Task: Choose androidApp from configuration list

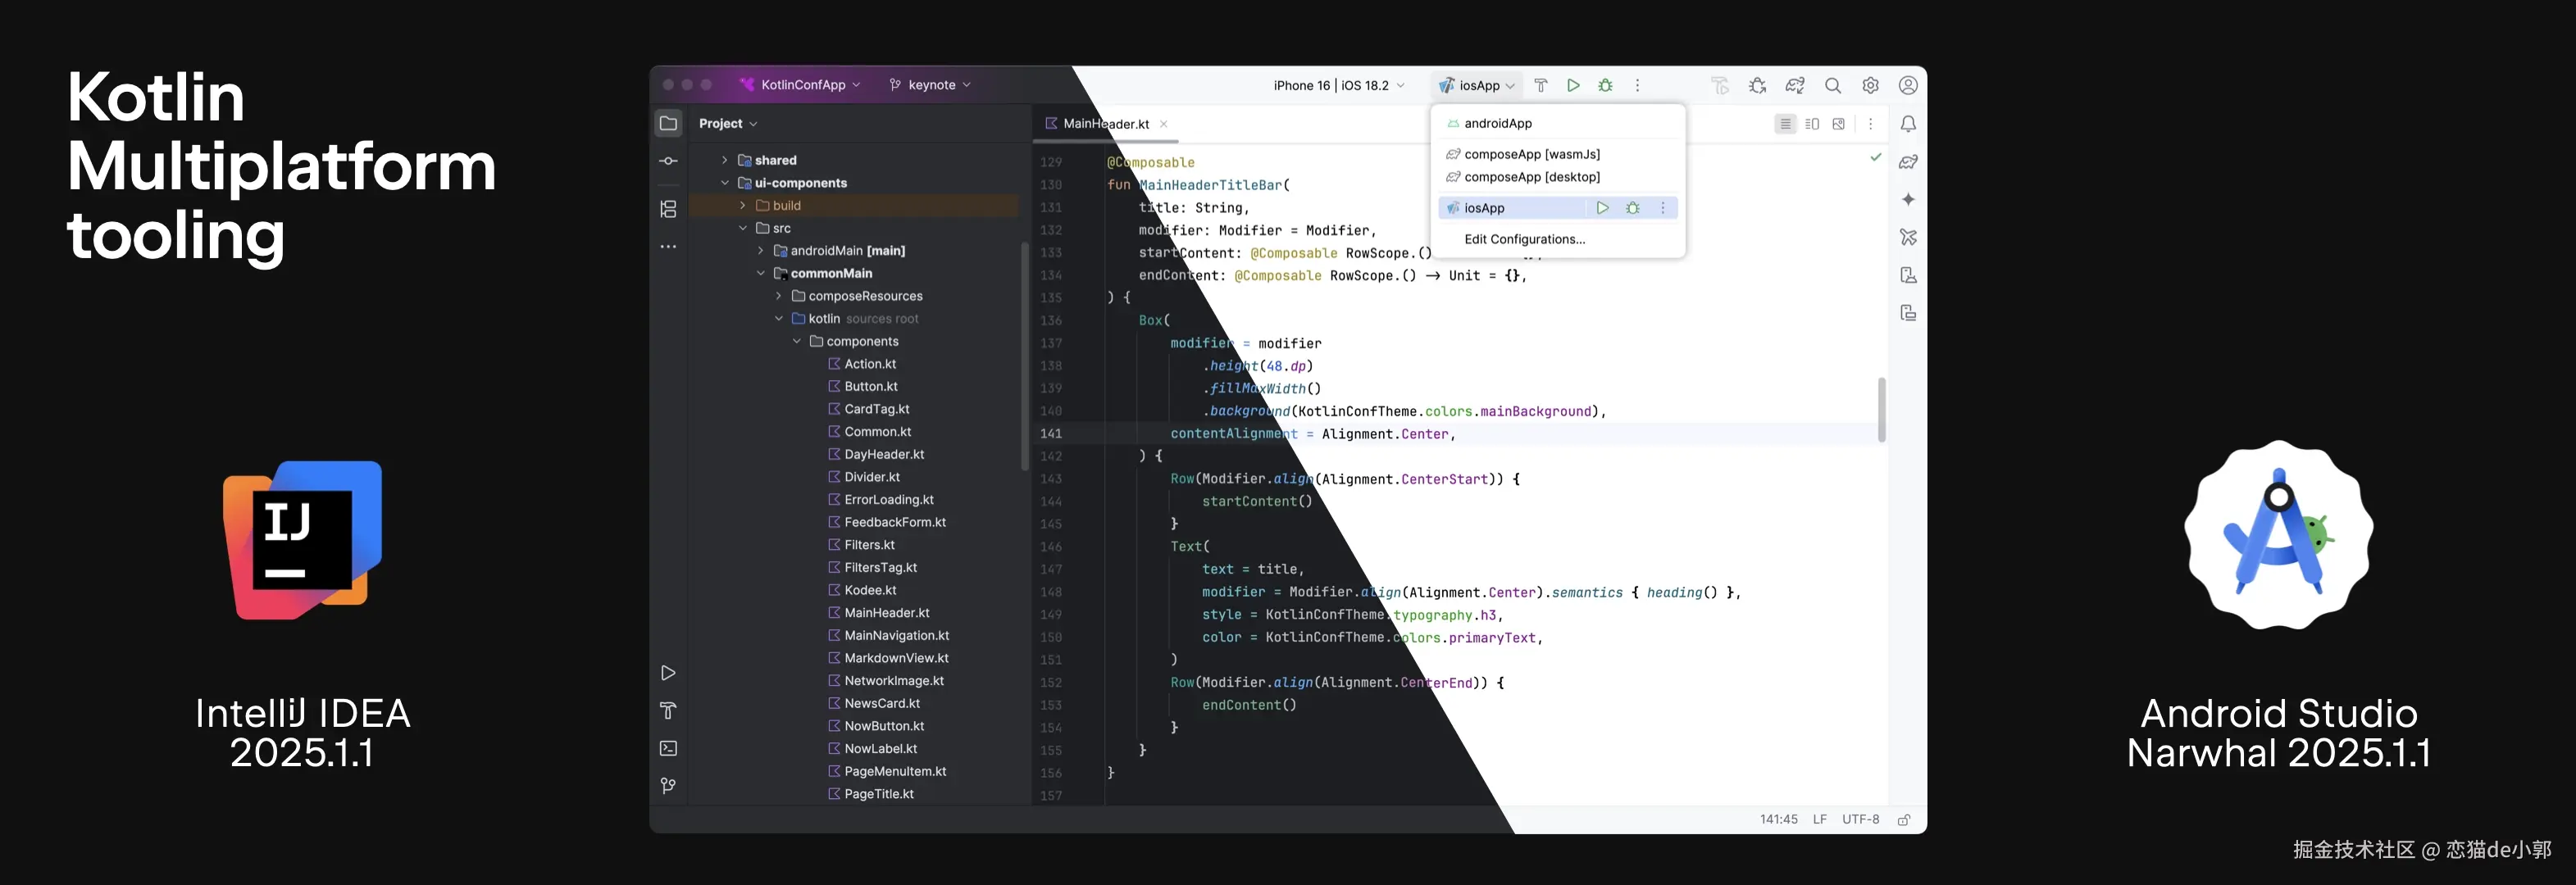Action: (1497, 123)
